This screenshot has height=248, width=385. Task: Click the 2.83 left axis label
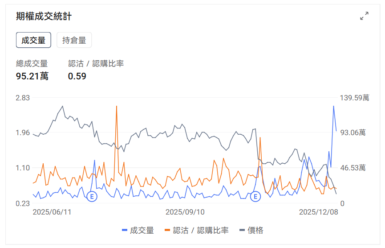(x=22, y=98)
